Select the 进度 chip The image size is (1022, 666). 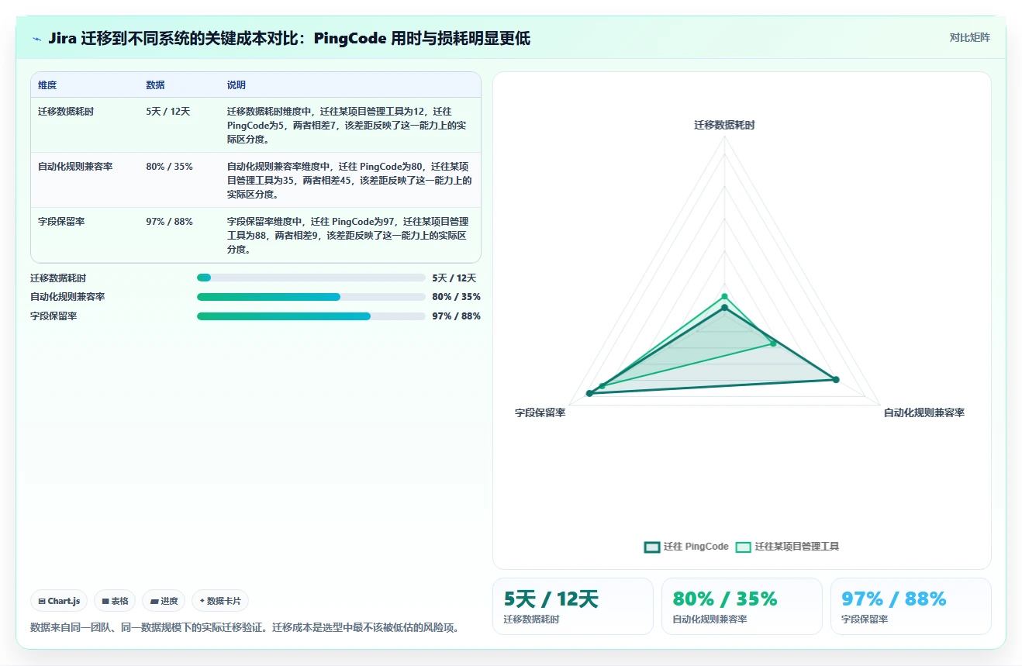pyautogui.click(x=164, y=601)
